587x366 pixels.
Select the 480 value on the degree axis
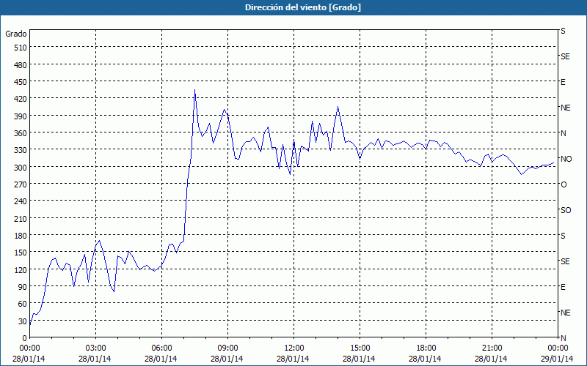click(x=21, y=65)
